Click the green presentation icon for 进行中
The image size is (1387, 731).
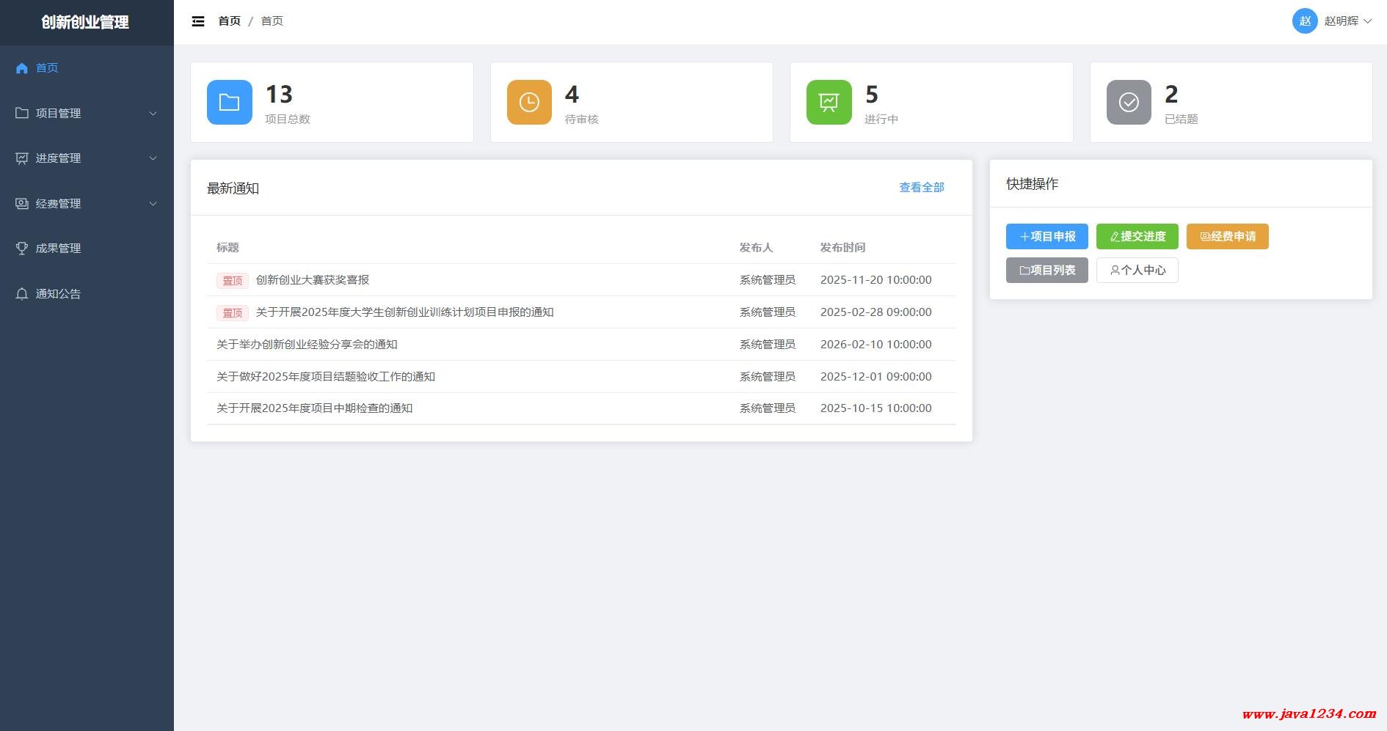[x=829, y=103]
